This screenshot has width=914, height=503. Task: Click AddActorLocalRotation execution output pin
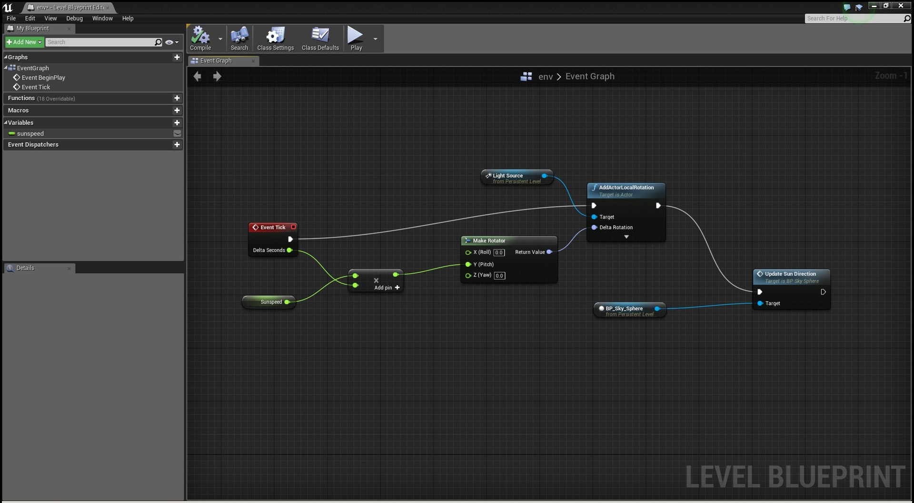658,206
